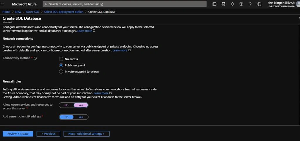Open portal settings gear
This screenshot has height=141, width=300.
pos(241,4)
